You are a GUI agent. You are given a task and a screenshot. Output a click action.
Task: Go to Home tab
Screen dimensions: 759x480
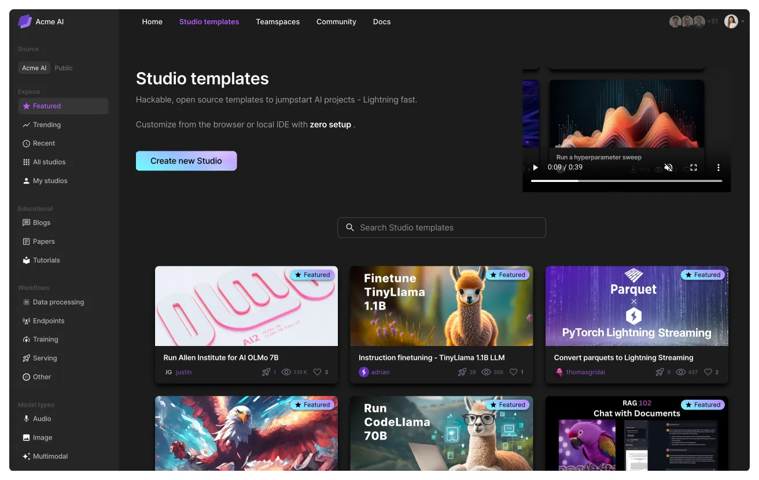pos(152,22)
